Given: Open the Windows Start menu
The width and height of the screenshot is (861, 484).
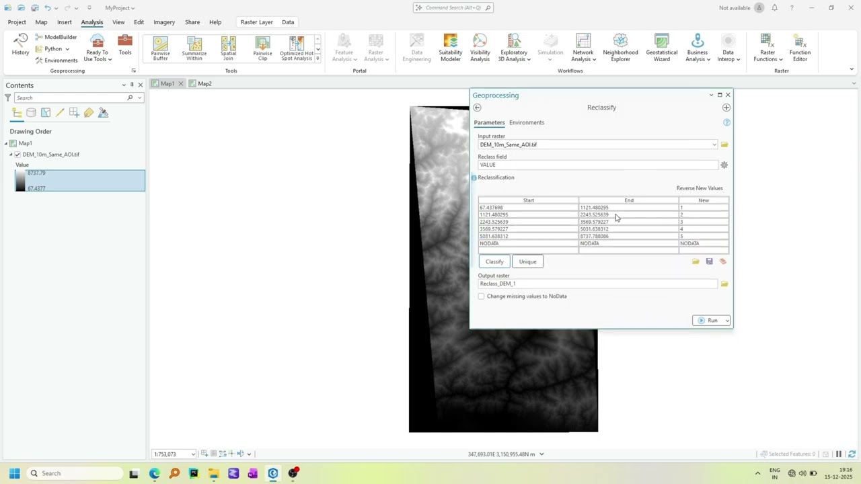Looking at the screenshot, I should 14,473.
